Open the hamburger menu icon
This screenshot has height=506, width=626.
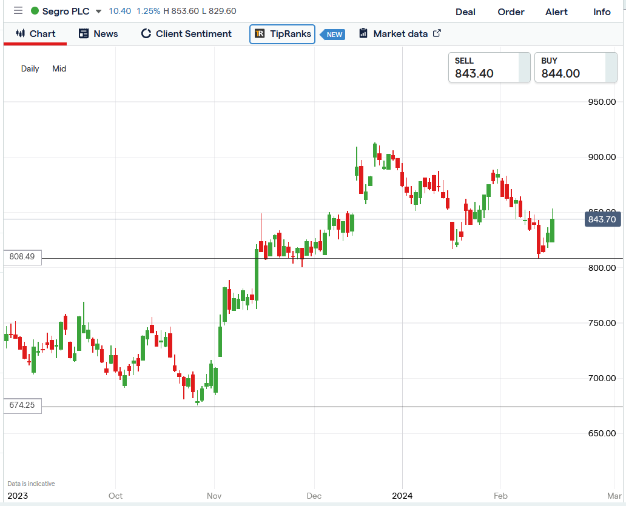[18, 10]
